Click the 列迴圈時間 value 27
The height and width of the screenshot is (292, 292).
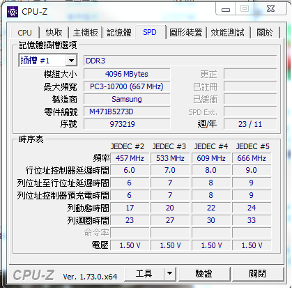170,220
